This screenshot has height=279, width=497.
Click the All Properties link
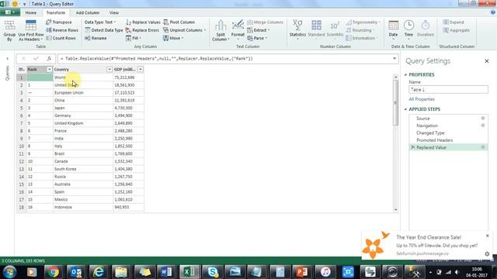(422, 99)
